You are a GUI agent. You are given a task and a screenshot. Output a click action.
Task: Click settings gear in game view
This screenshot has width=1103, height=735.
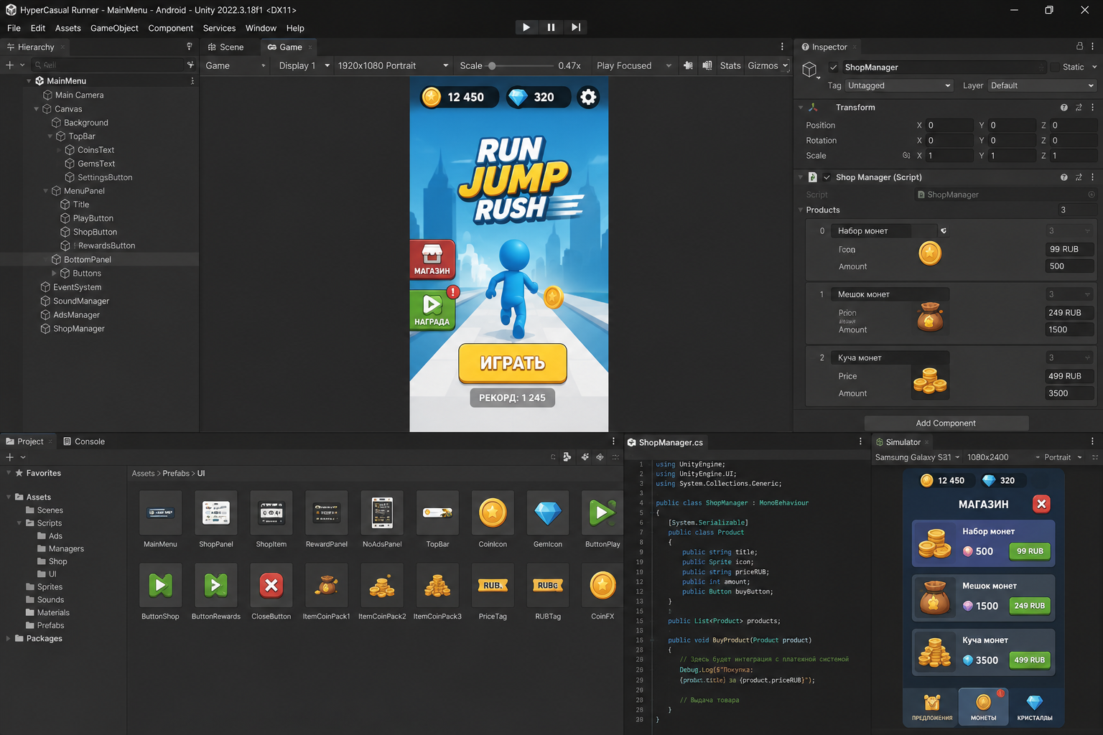(588, 97)
